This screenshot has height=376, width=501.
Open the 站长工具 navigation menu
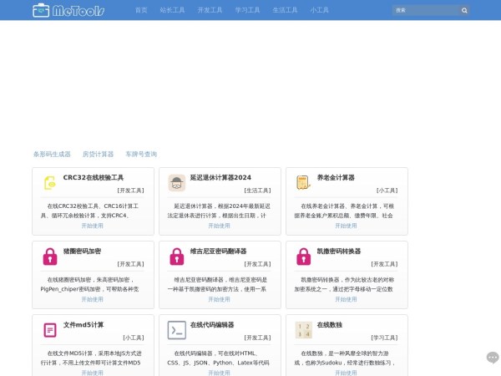coord(173,10)
